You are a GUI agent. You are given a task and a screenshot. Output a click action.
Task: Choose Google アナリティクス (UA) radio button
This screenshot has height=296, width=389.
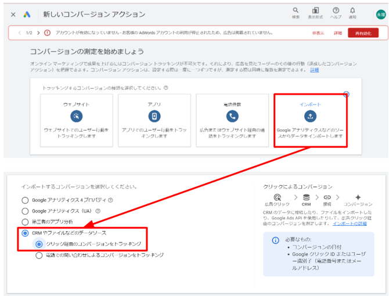[25, 211]
